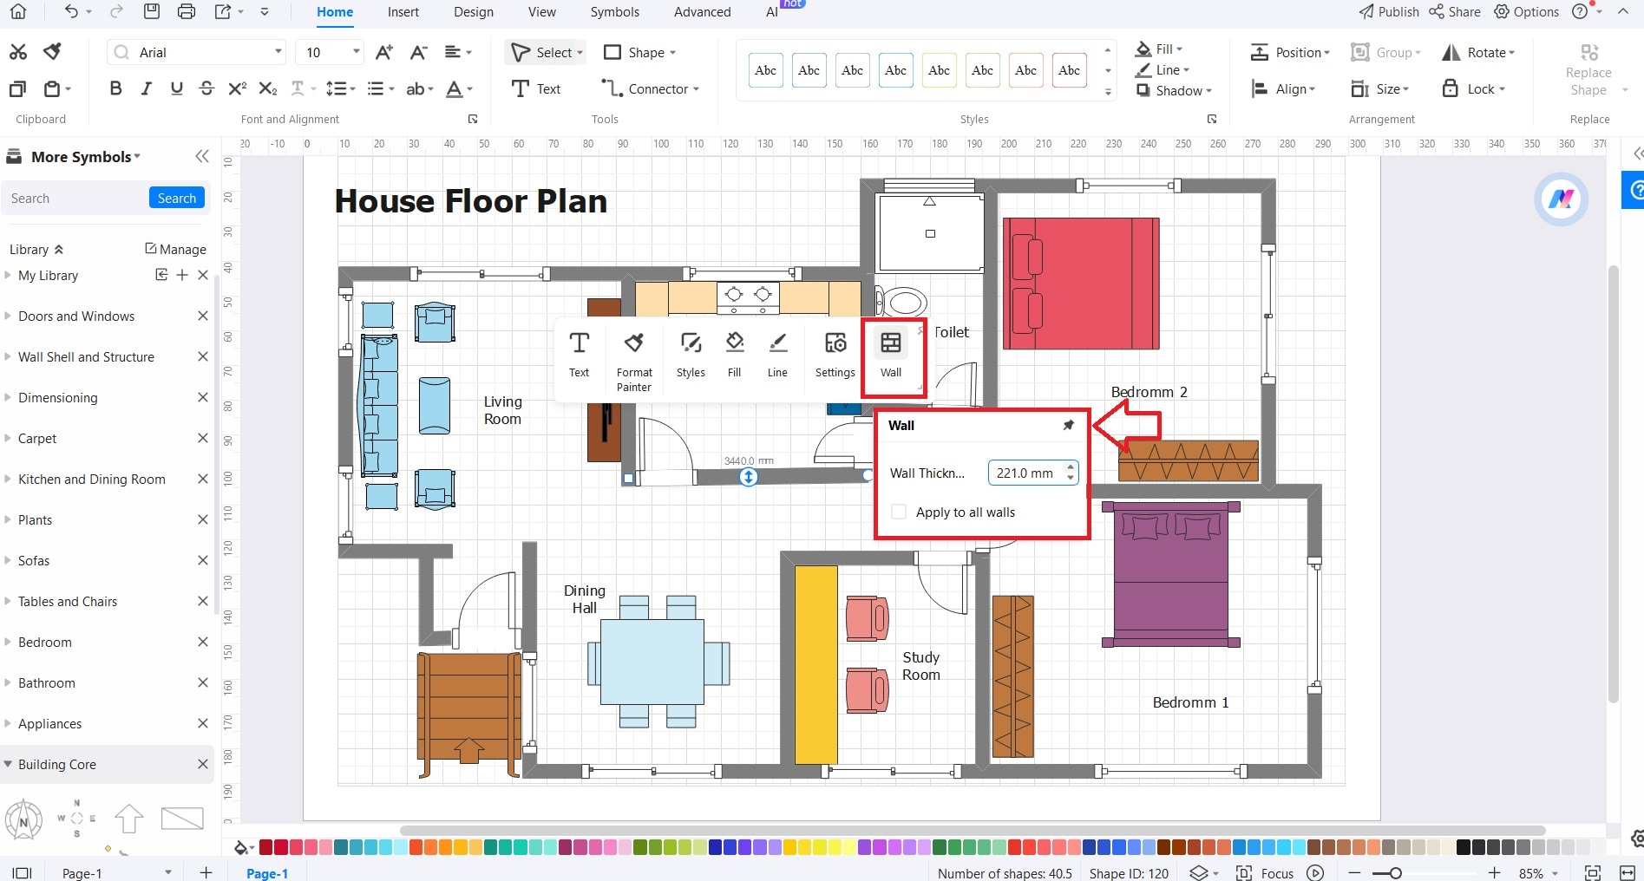
Task: Open Styles in floating toolbar
Action: [x=691, y=356]
